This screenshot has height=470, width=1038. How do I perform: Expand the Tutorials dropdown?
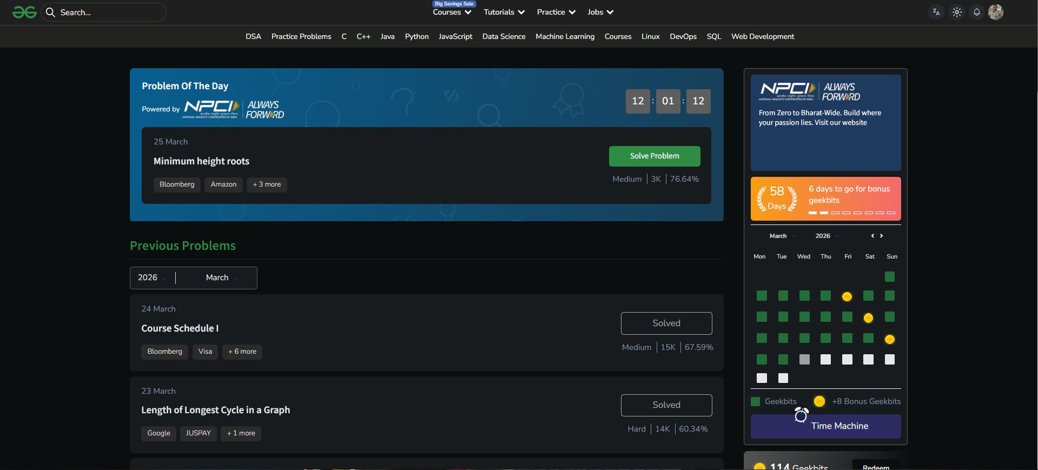coord(504,12)
